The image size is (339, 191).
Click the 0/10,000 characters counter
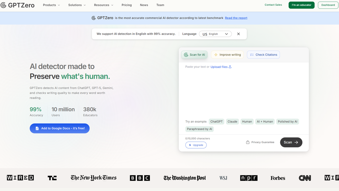point(198,138)
